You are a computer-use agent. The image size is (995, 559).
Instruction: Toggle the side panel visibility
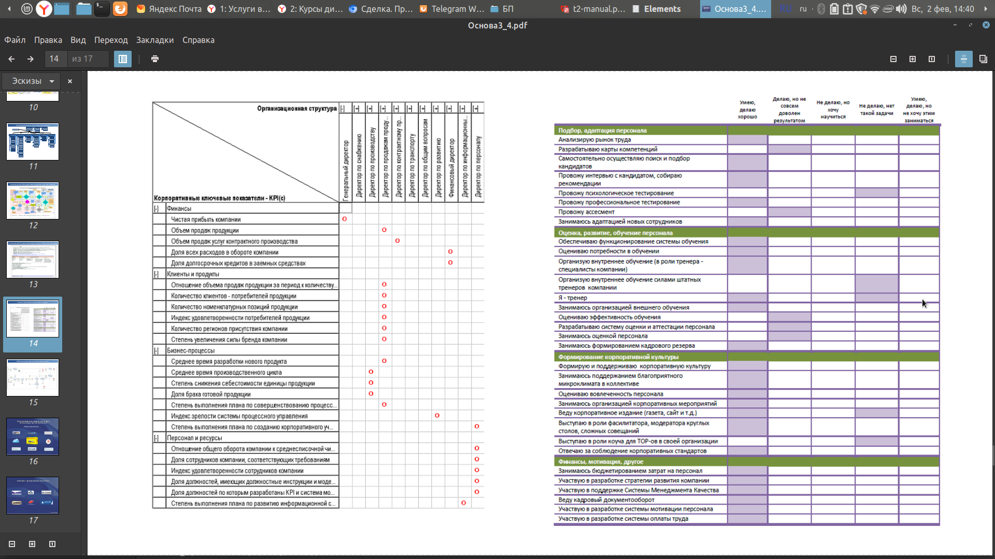(123, 59)
